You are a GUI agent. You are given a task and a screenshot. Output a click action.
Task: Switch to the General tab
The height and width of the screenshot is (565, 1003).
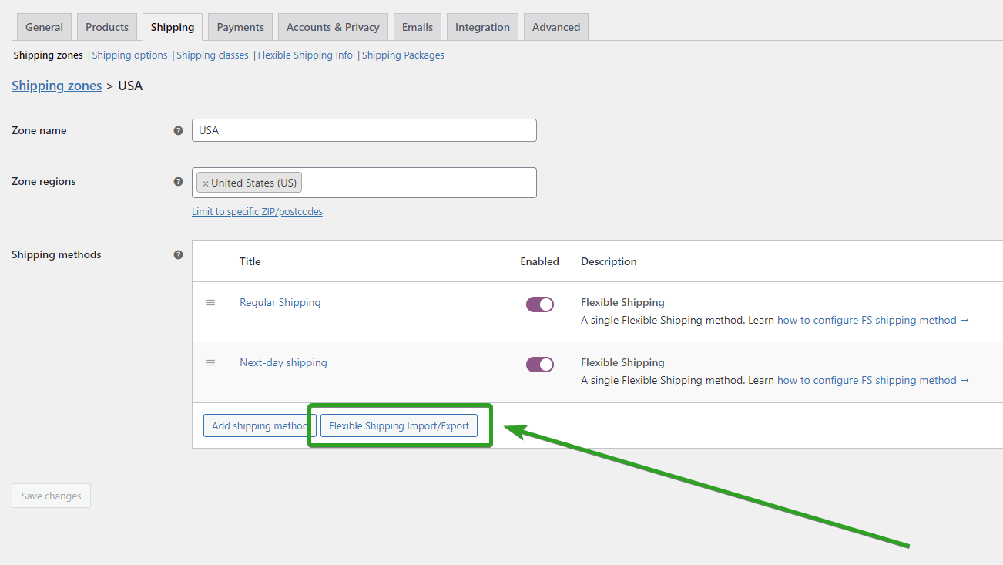(x=44, y=27)
